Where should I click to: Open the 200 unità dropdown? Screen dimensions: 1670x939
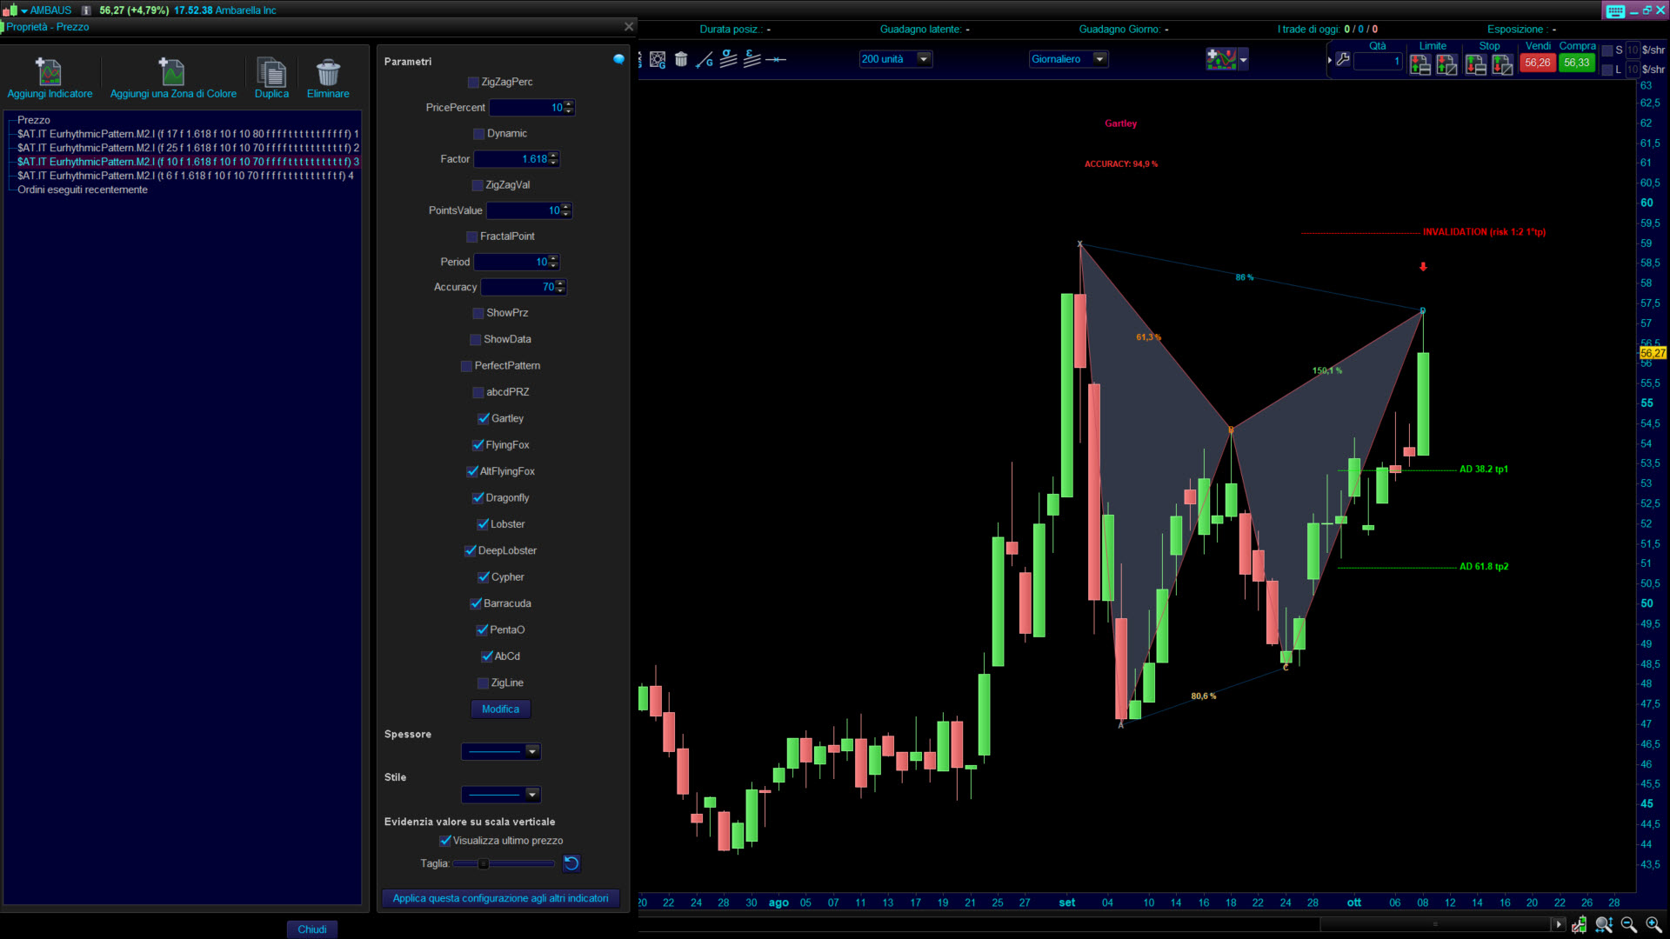924,59
